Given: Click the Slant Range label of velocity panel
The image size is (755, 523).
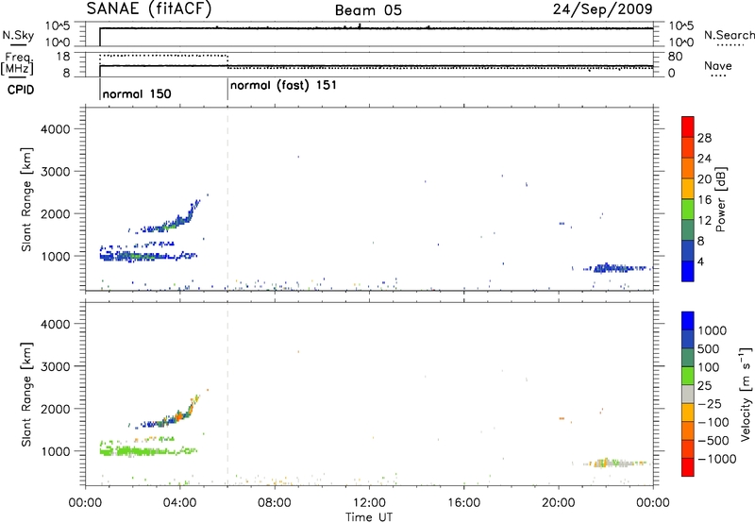Looking at the screenshot, I should tap(26, 394).
